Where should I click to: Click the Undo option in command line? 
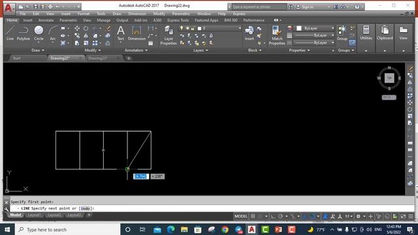[x=86, y=208]
